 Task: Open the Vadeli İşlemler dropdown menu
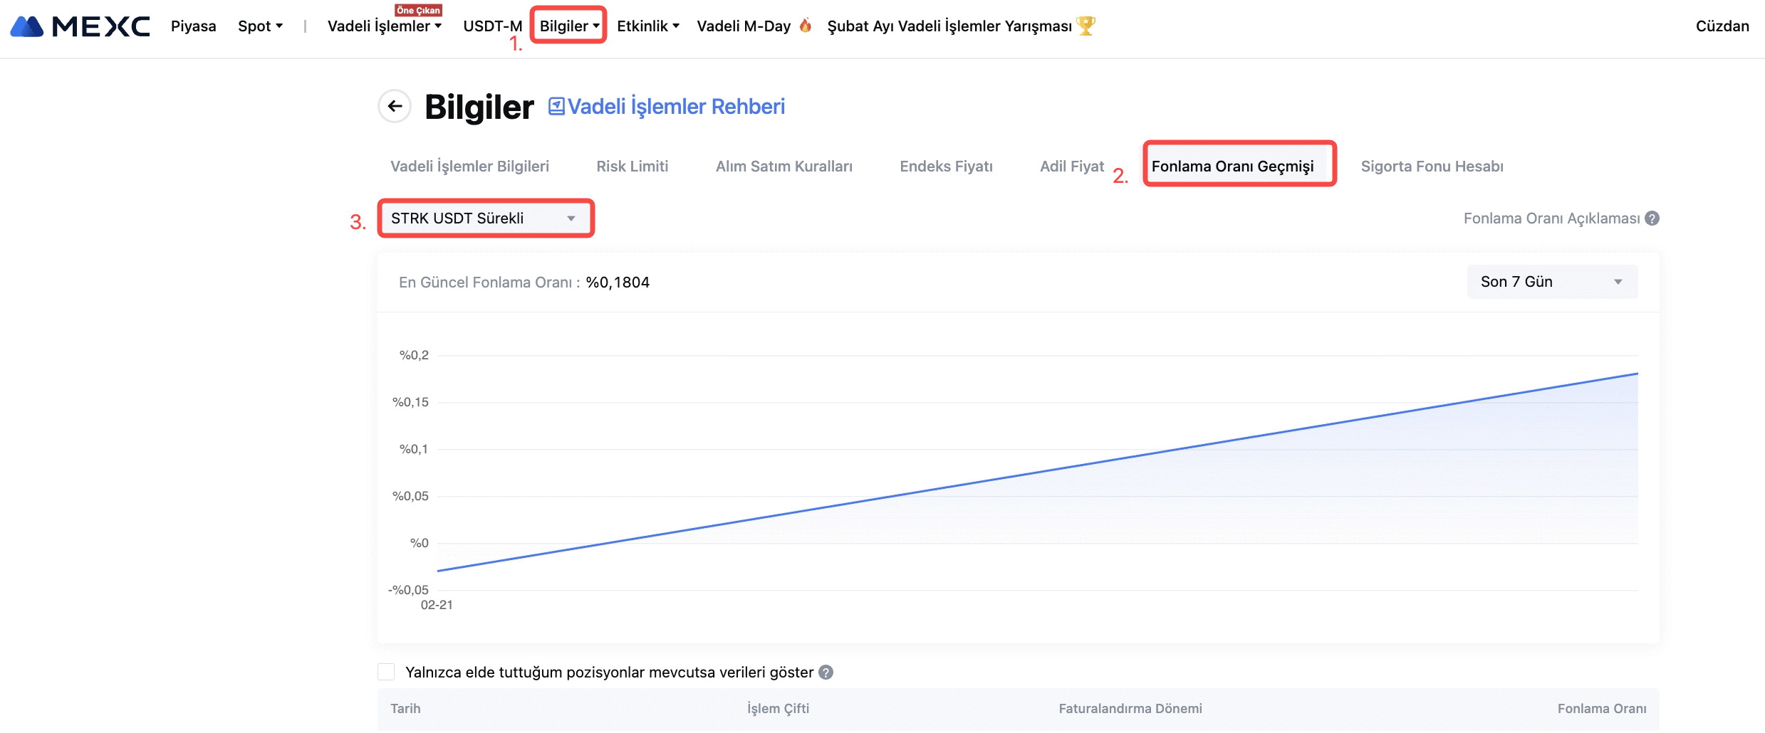click(384, 26)
